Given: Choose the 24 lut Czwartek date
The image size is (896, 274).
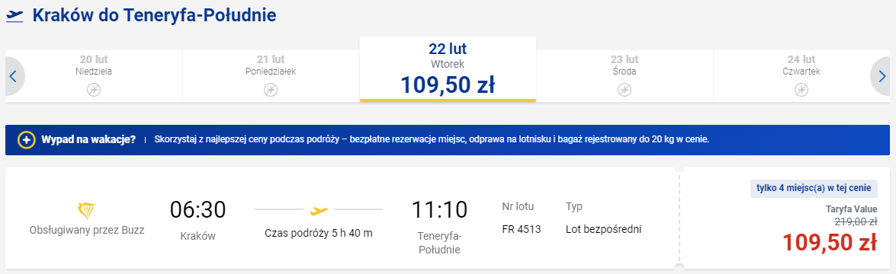Looking at the screenshot, I should pos(801,76).
